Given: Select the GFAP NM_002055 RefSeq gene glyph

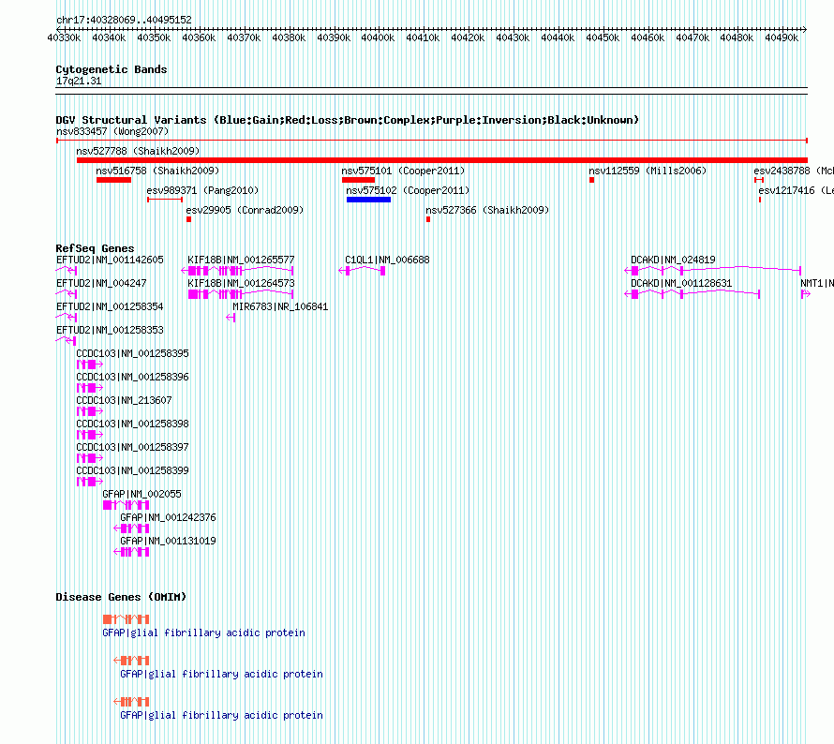Looking at the screenshot, I should 126,505.
